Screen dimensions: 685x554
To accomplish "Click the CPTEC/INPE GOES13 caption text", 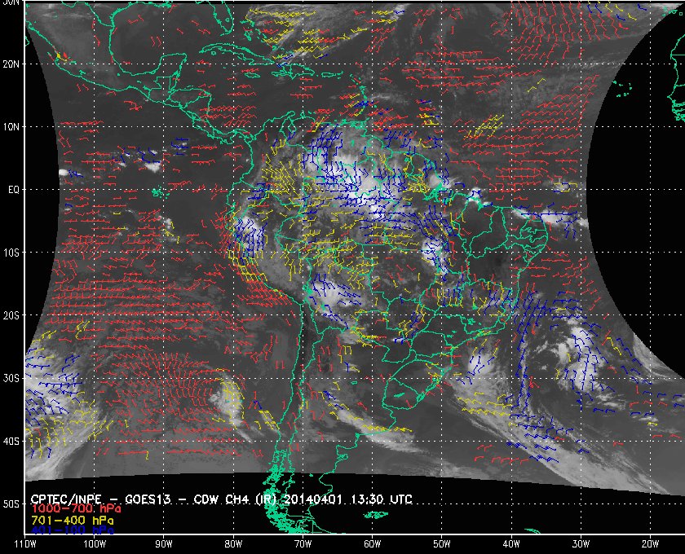I will (222, 499).
